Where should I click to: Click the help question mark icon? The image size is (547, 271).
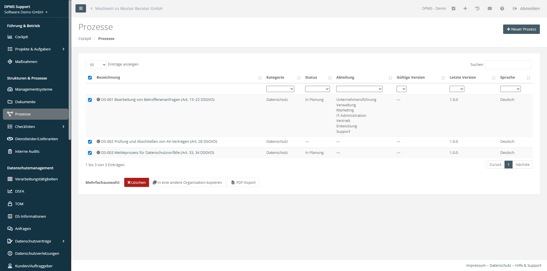(502, 9)
